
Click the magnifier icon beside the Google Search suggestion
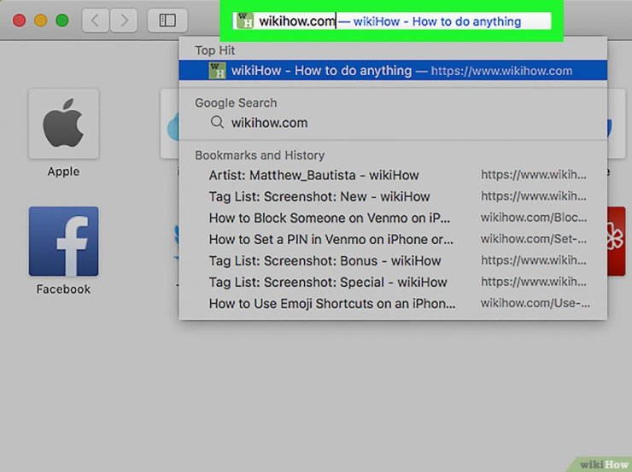point(217,122)
